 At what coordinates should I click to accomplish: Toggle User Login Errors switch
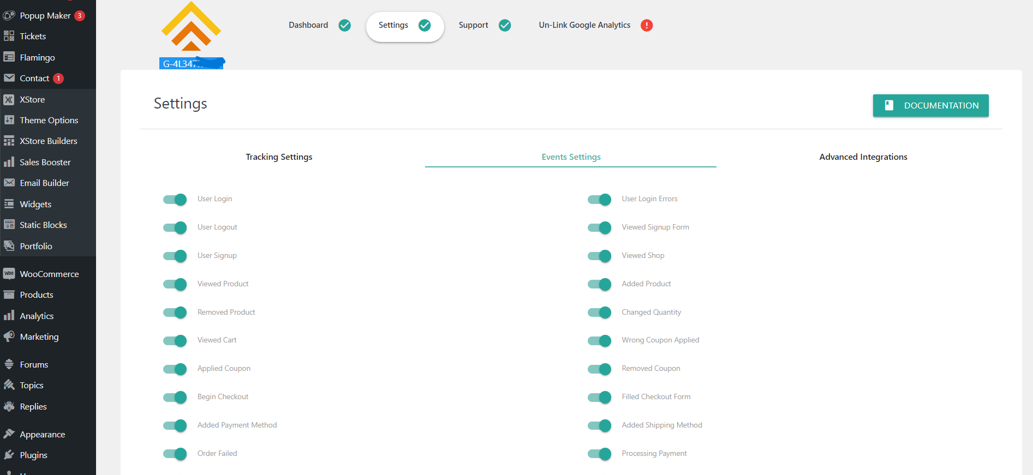point(599,199)
